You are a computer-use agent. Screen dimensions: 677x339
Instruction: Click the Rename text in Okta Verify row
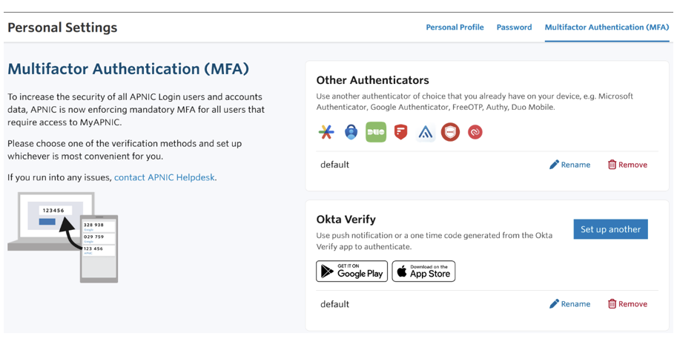575,304
